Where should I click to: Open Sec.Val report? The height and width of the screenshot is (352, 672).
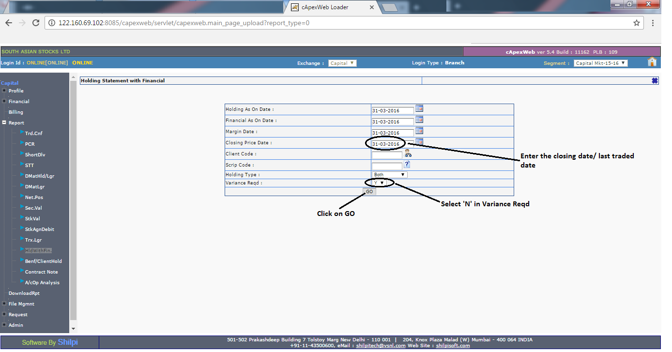pos(33,208)
